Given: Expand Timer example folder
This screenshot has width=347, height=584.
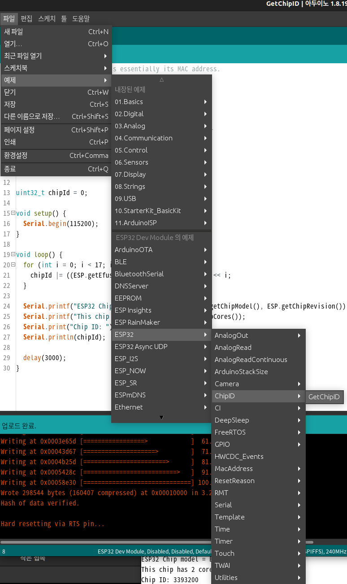Looking at the screenshot, I should pos(258,541).
